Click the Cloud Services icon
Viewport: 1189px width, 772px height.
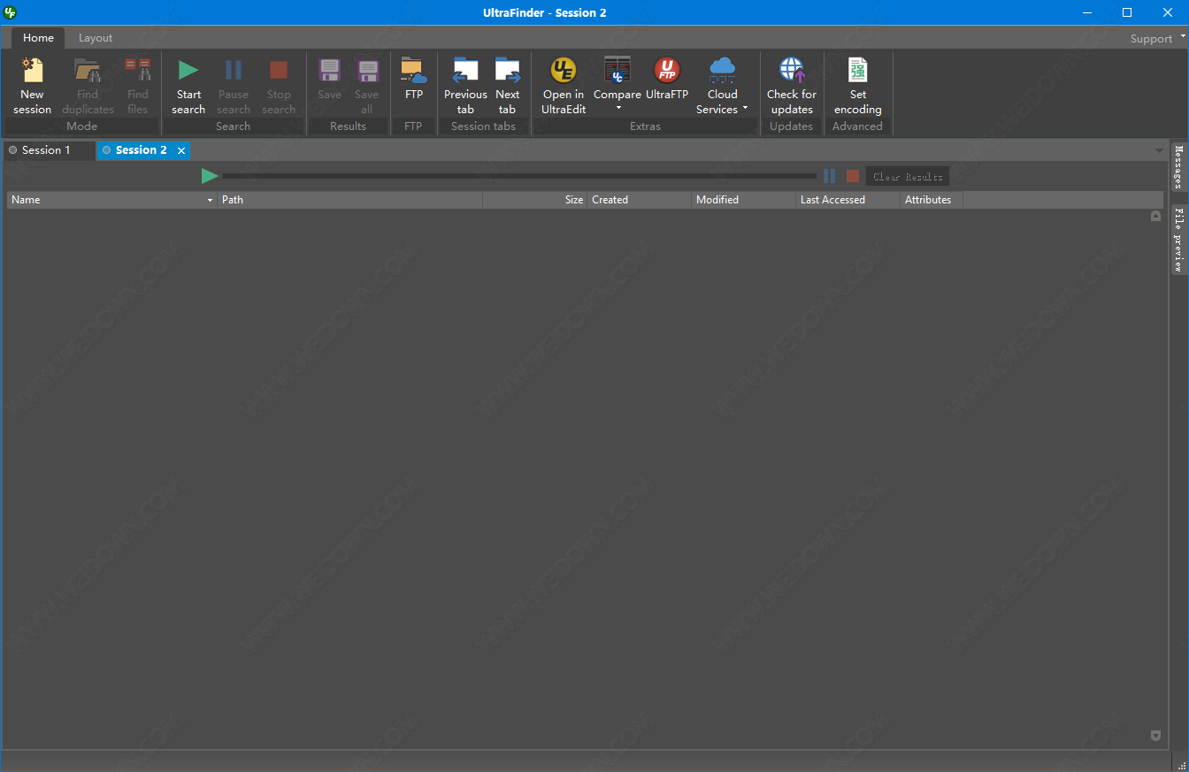coord(723,70)
